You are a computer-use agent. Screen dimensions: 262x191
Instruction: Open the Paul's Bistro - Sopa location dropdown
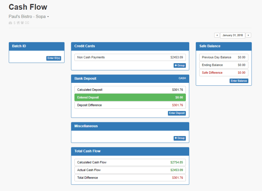(x=28, y=16)
